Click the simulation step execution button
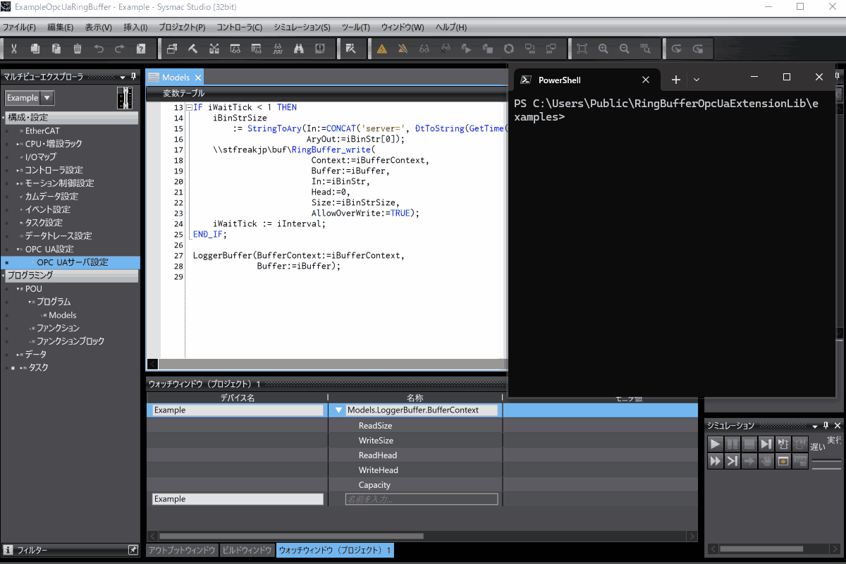Image resolution: width=846 pixels, height=564 pixels. point(766,444)
